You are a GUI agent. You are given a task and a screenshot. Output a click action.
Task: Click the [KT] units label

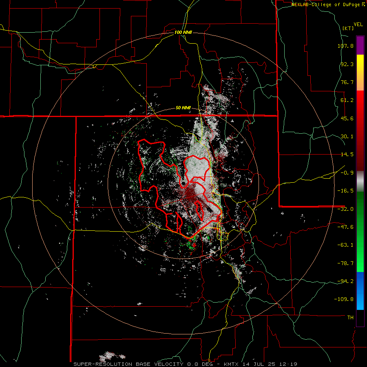pos(348,28)
